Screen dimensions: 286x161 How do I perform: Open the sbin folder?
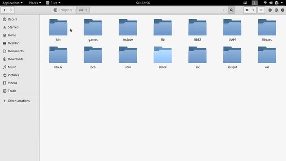pos(128,58)
